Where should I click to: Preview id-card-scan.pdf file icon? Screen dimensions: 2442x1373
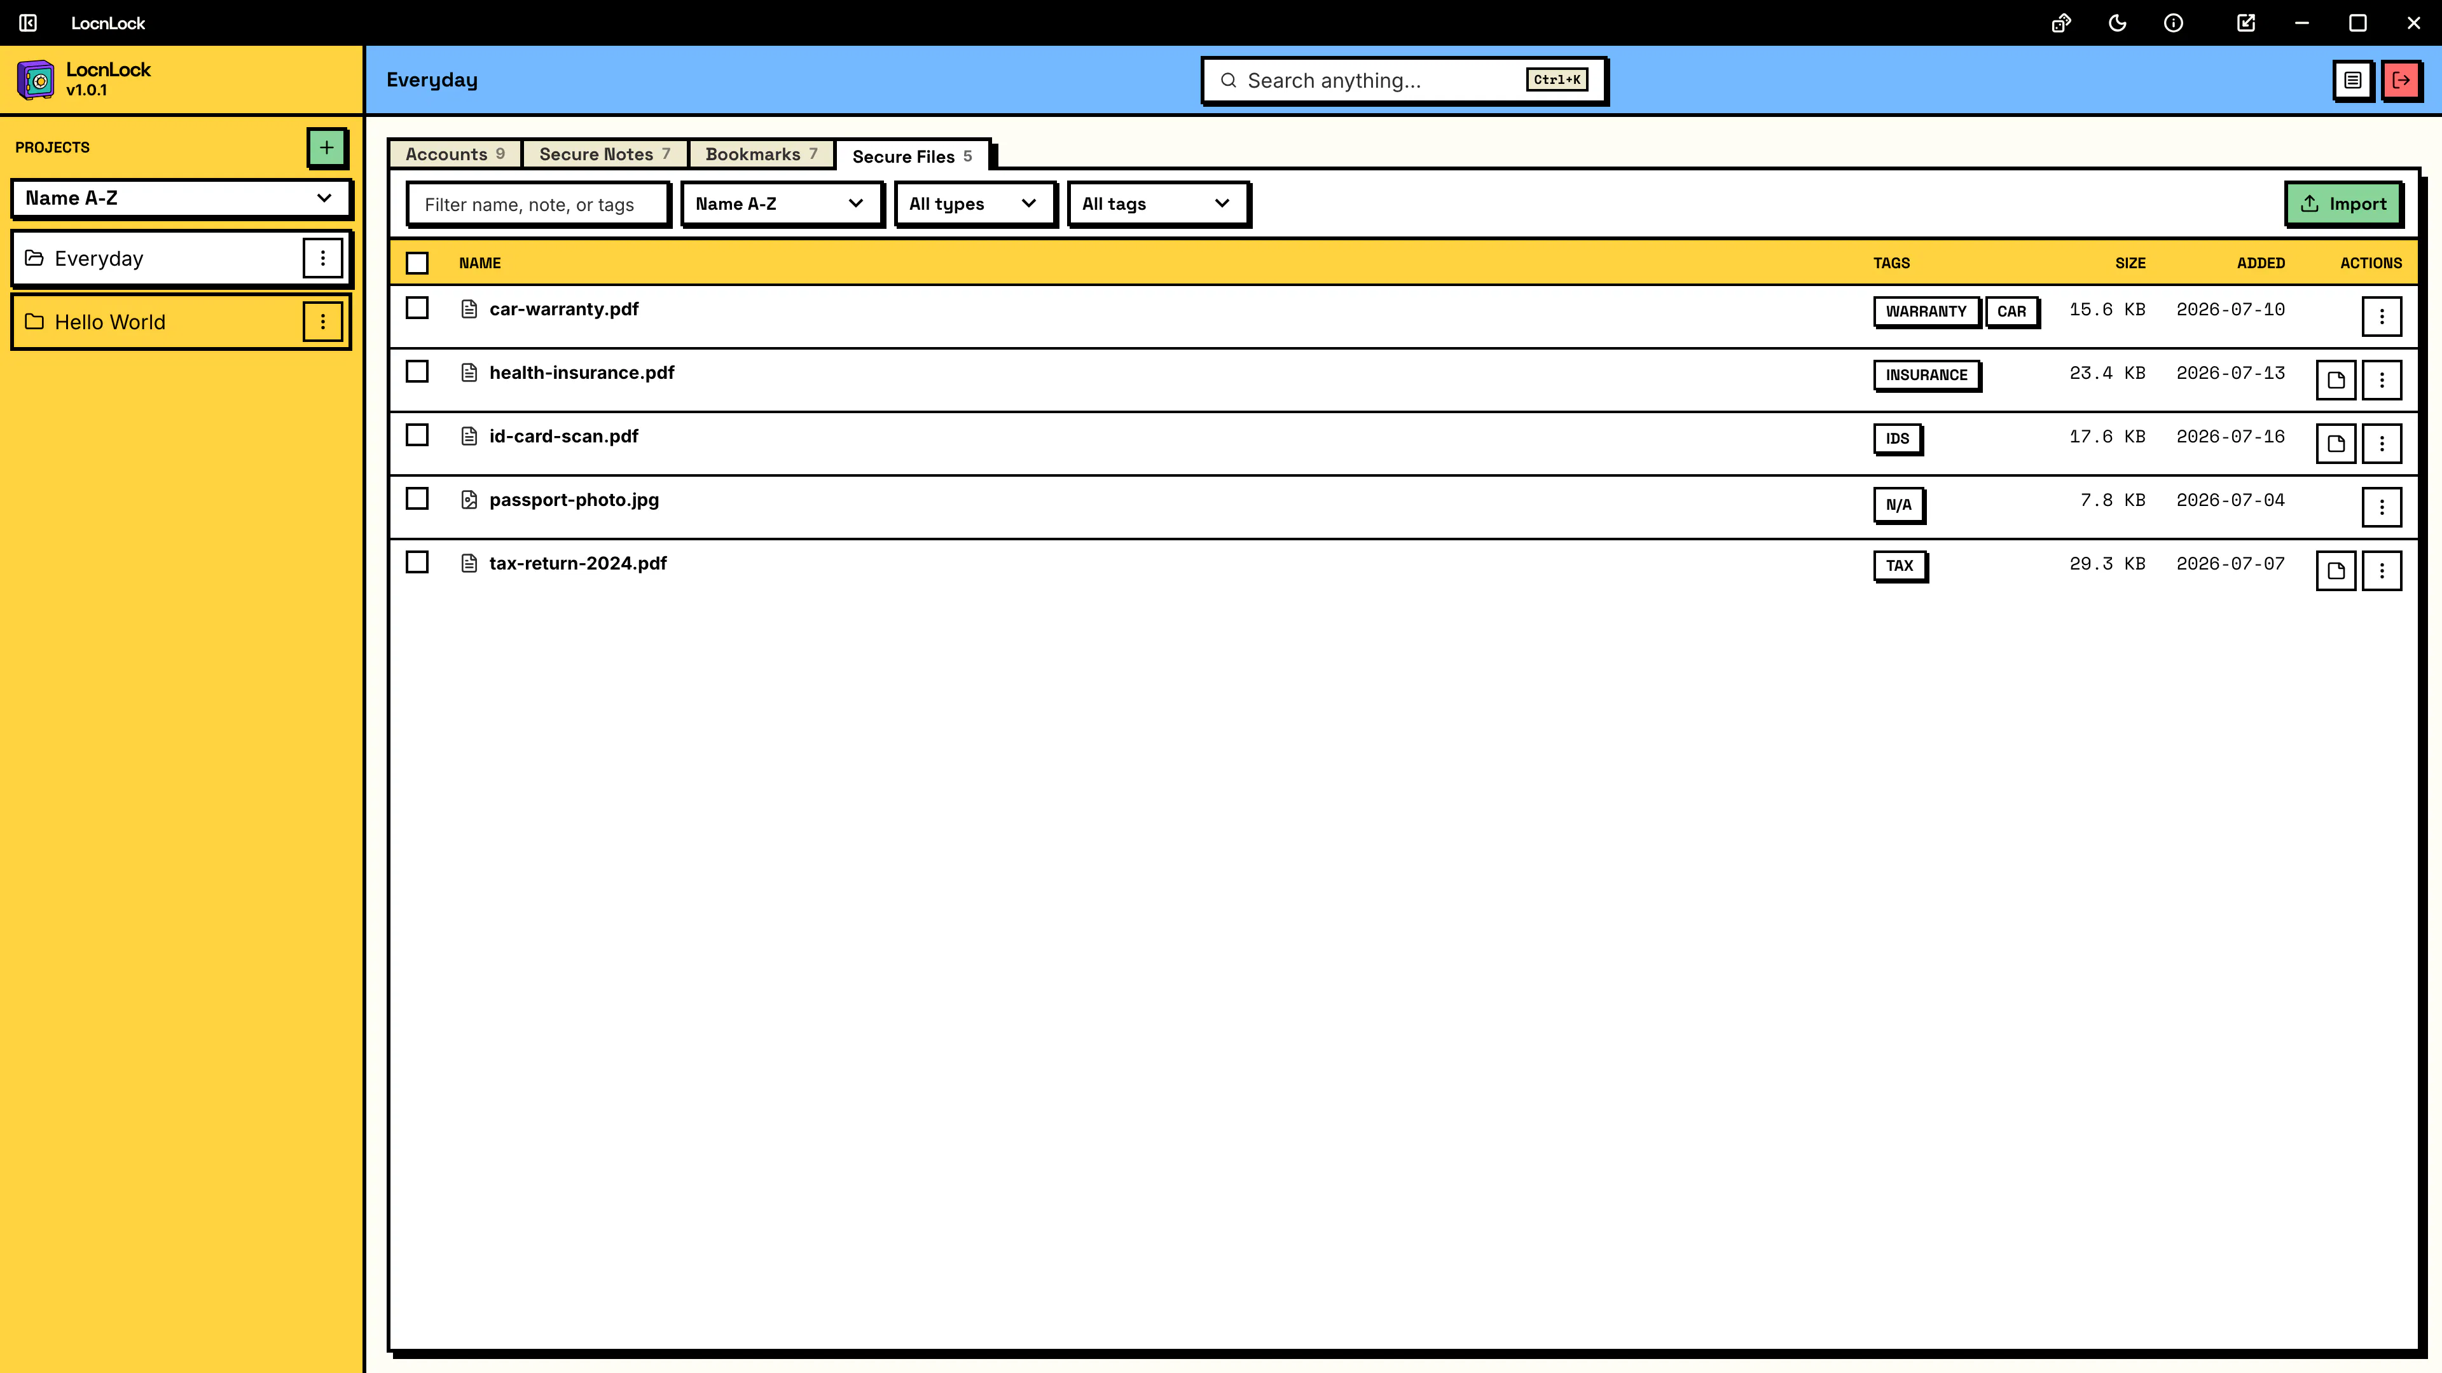coord(2336,444)
